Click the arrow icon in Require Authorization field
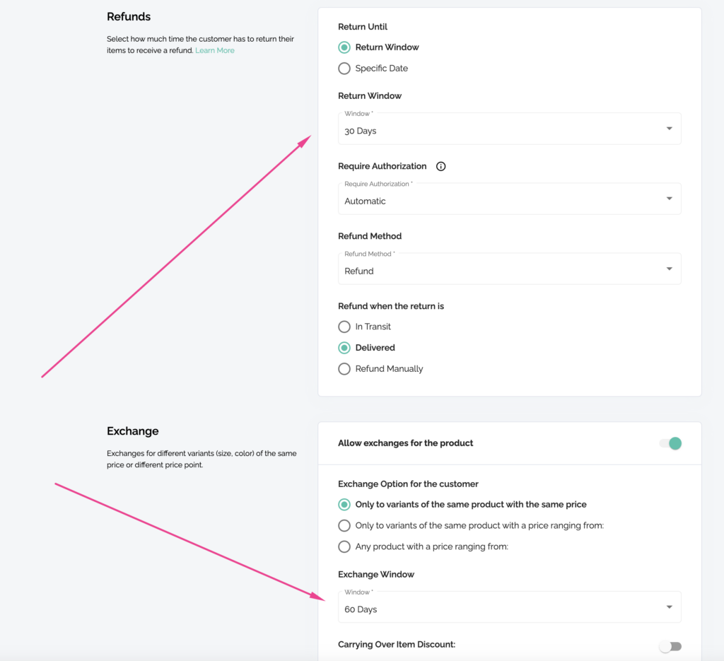 [x=669, y=199]
